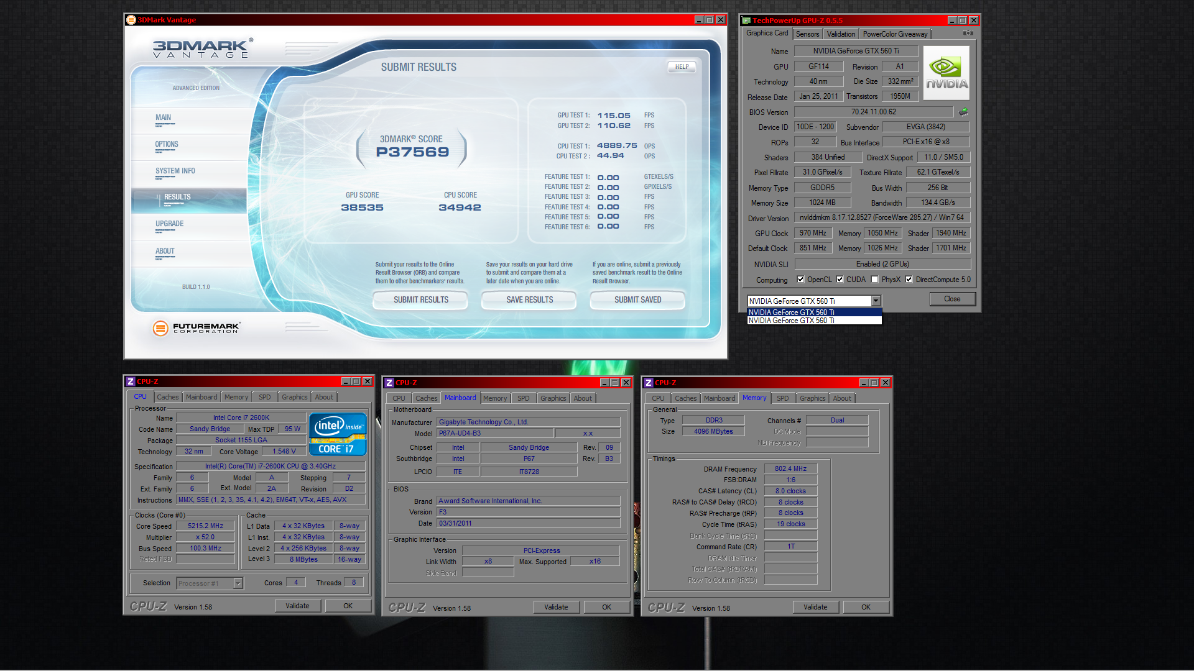The height and width of the screenshot is (671, 1194).
Task: Click OK in the CPU-Z Mainboard window
Action: (x=606, y=607)
